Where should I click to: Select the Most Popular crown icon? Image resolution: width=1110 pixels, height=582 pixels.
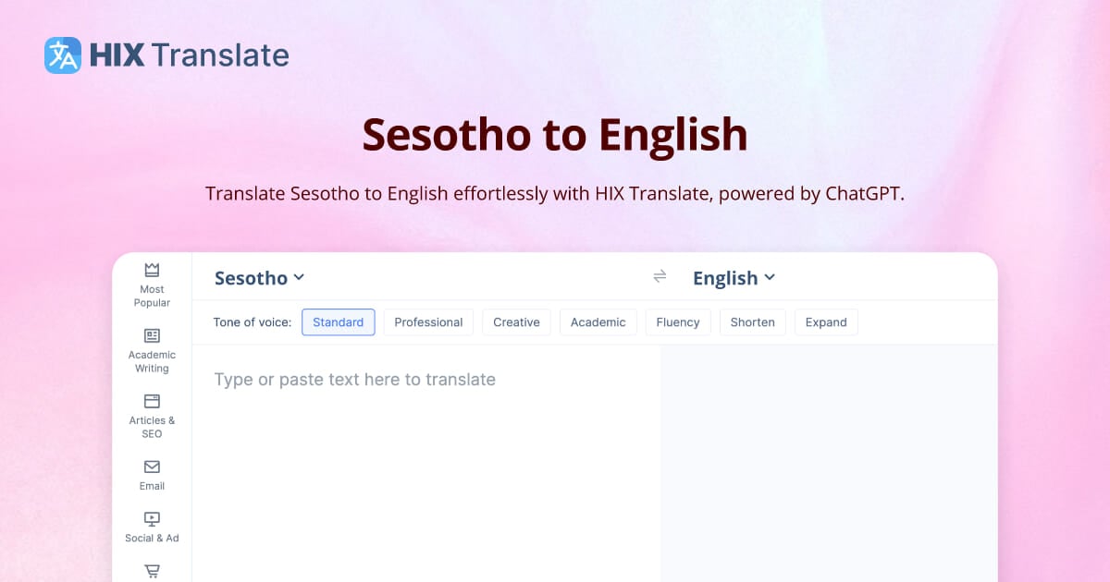[x=151, y=269]
